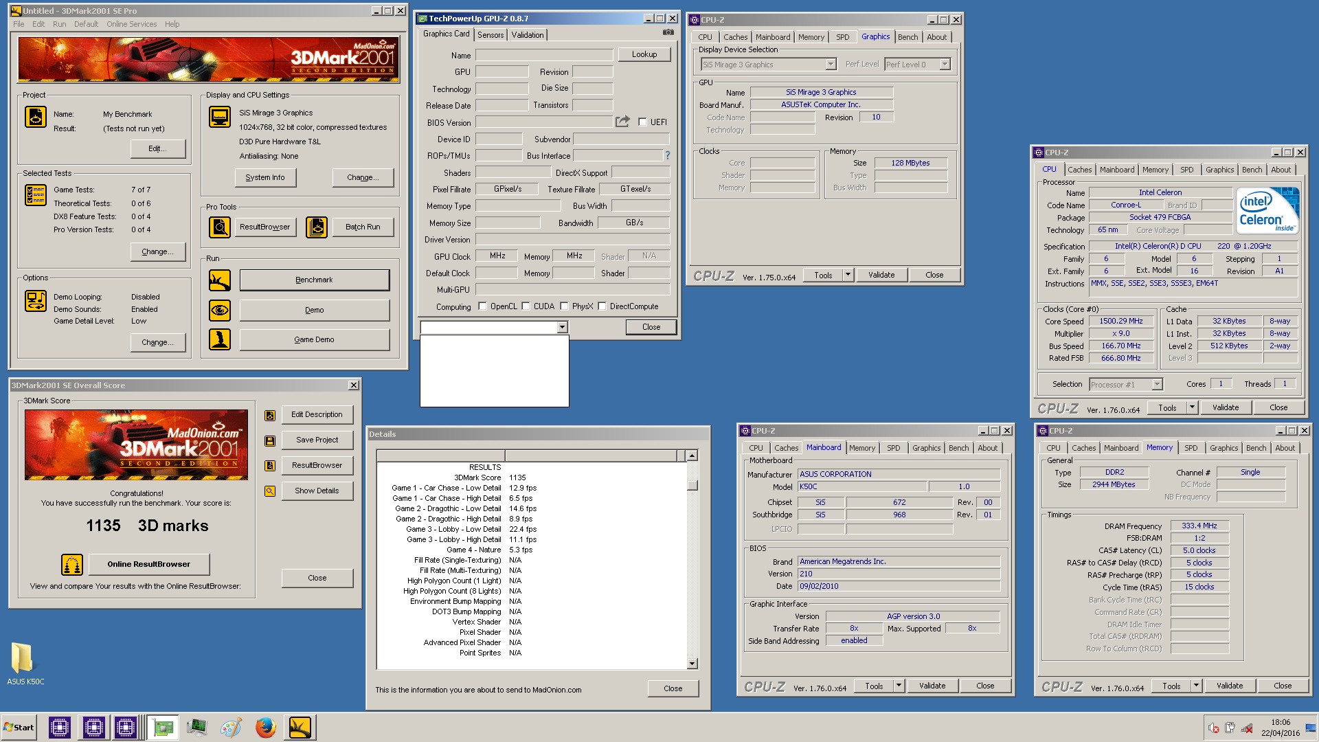This screenshot has height=742, width=1319.
Task: Click the Details list scrollbar down arrow
Action: 692,664
